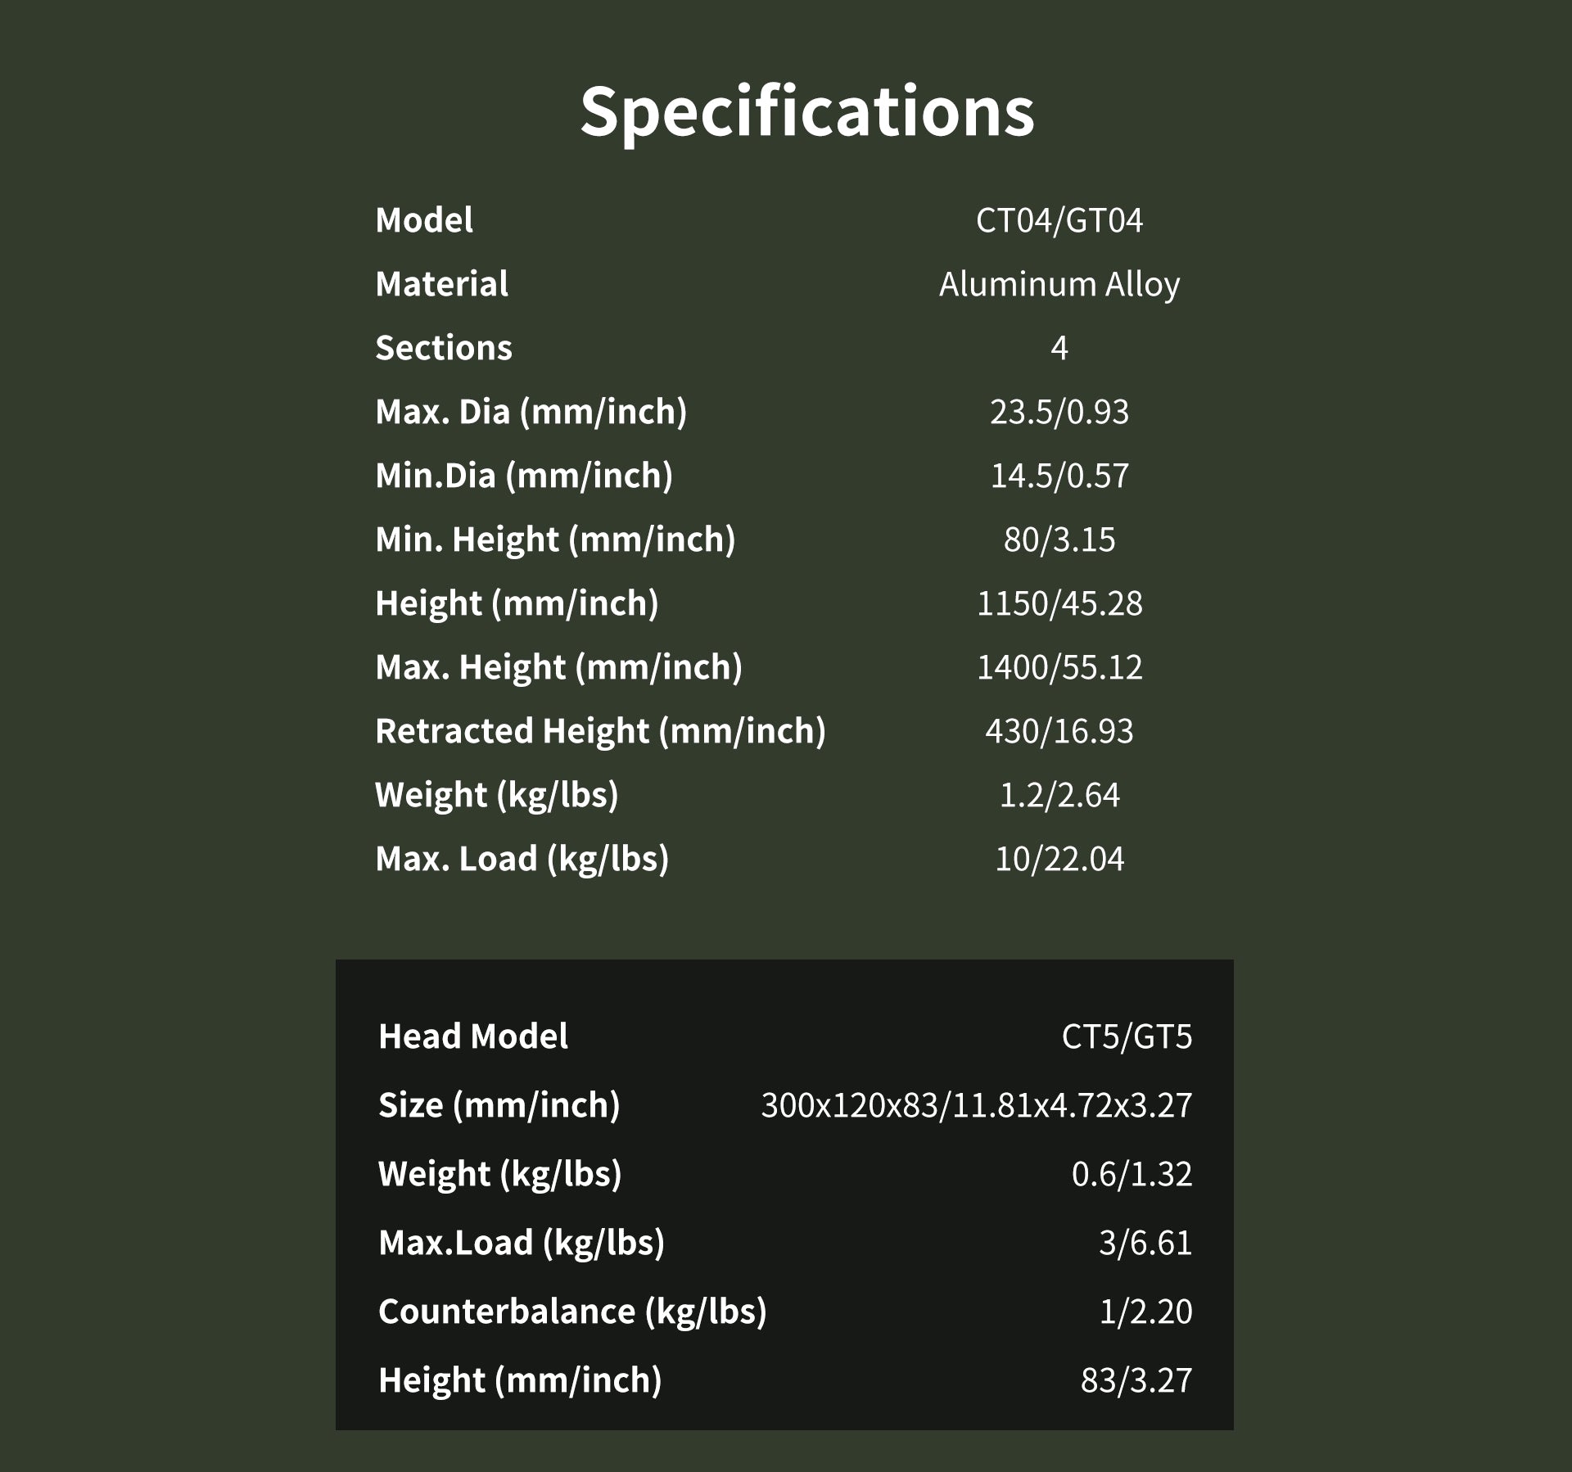This screenshot has height=1472, width=1572.
Task: Click the Counterbalance (kg/lbs) label
Action: (572, 1312)
